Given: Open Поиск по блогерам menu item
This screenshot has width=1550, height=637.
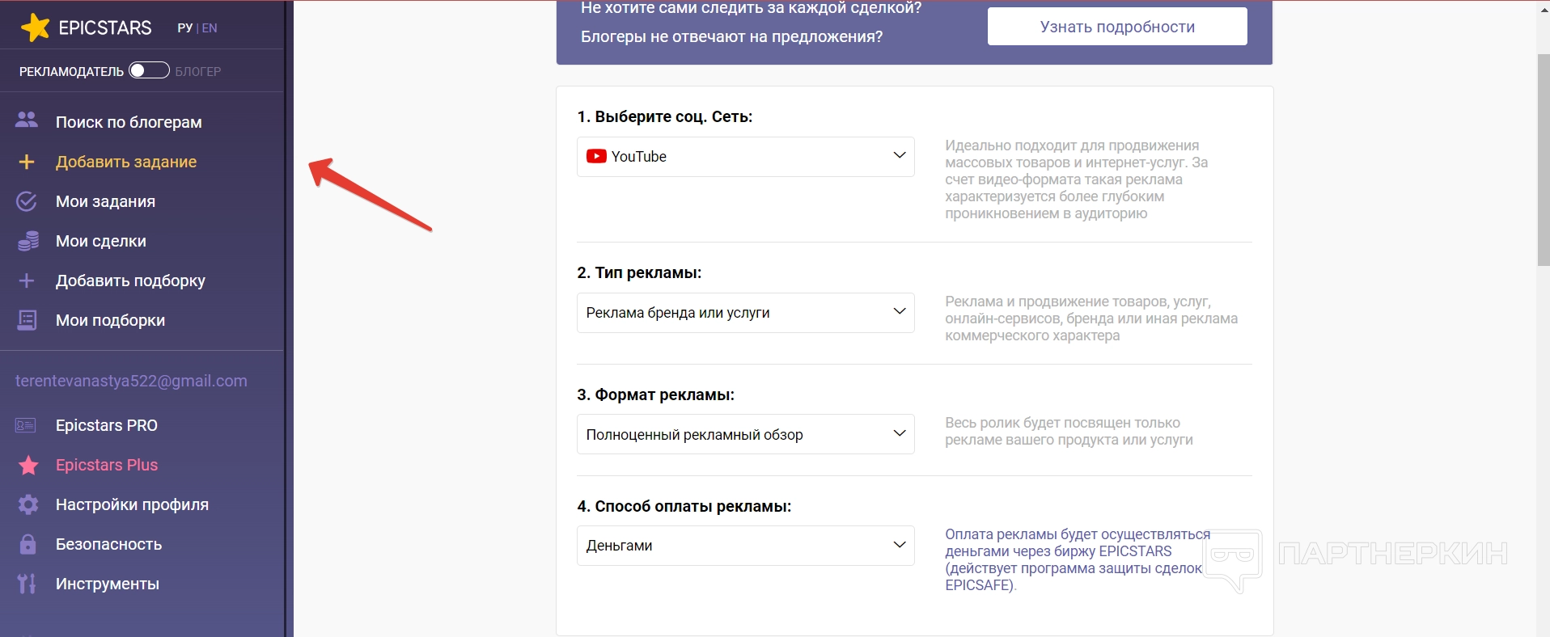Looking at the screenshot, I should click(x=129, y=122).
